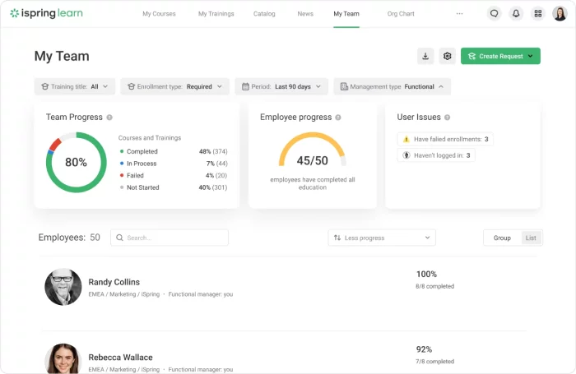This screenshot has width=576, height=374.
Task: Open the Catalog tab
Action: 264,14
